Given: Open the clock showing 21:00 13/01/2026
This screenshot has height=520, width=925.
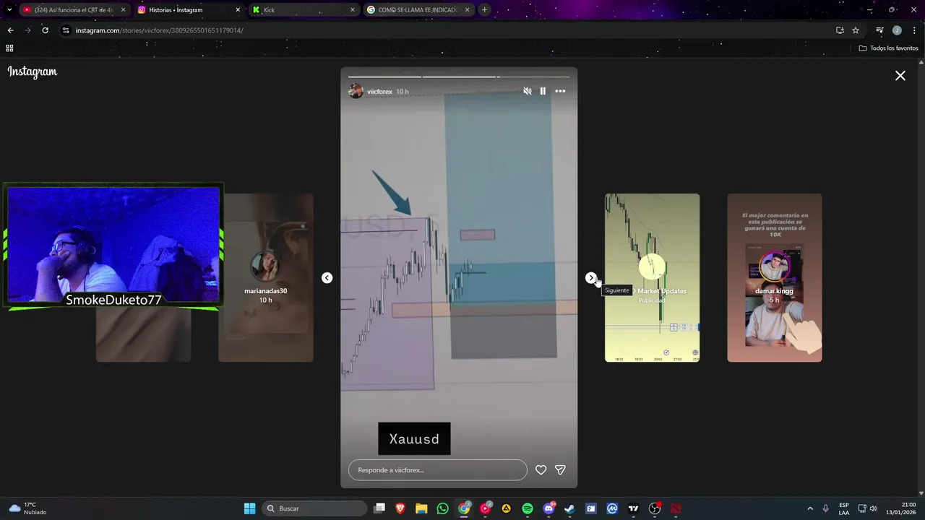Looking at the screenshot, I should click(900, 508).
